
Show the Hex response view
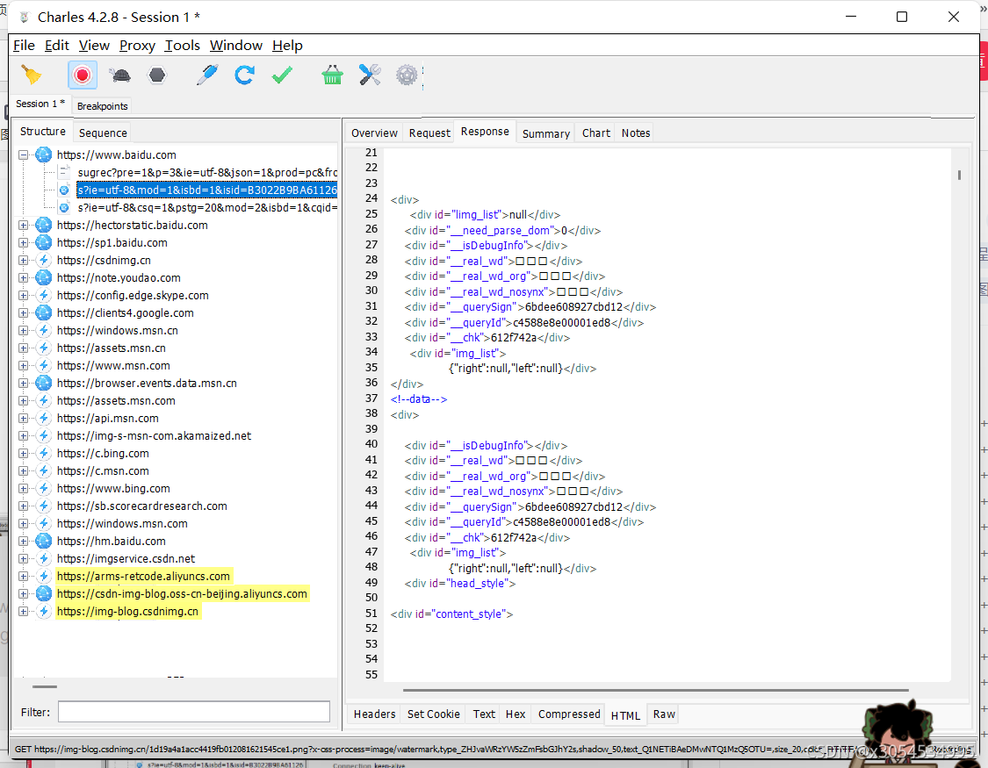(516, 714)
